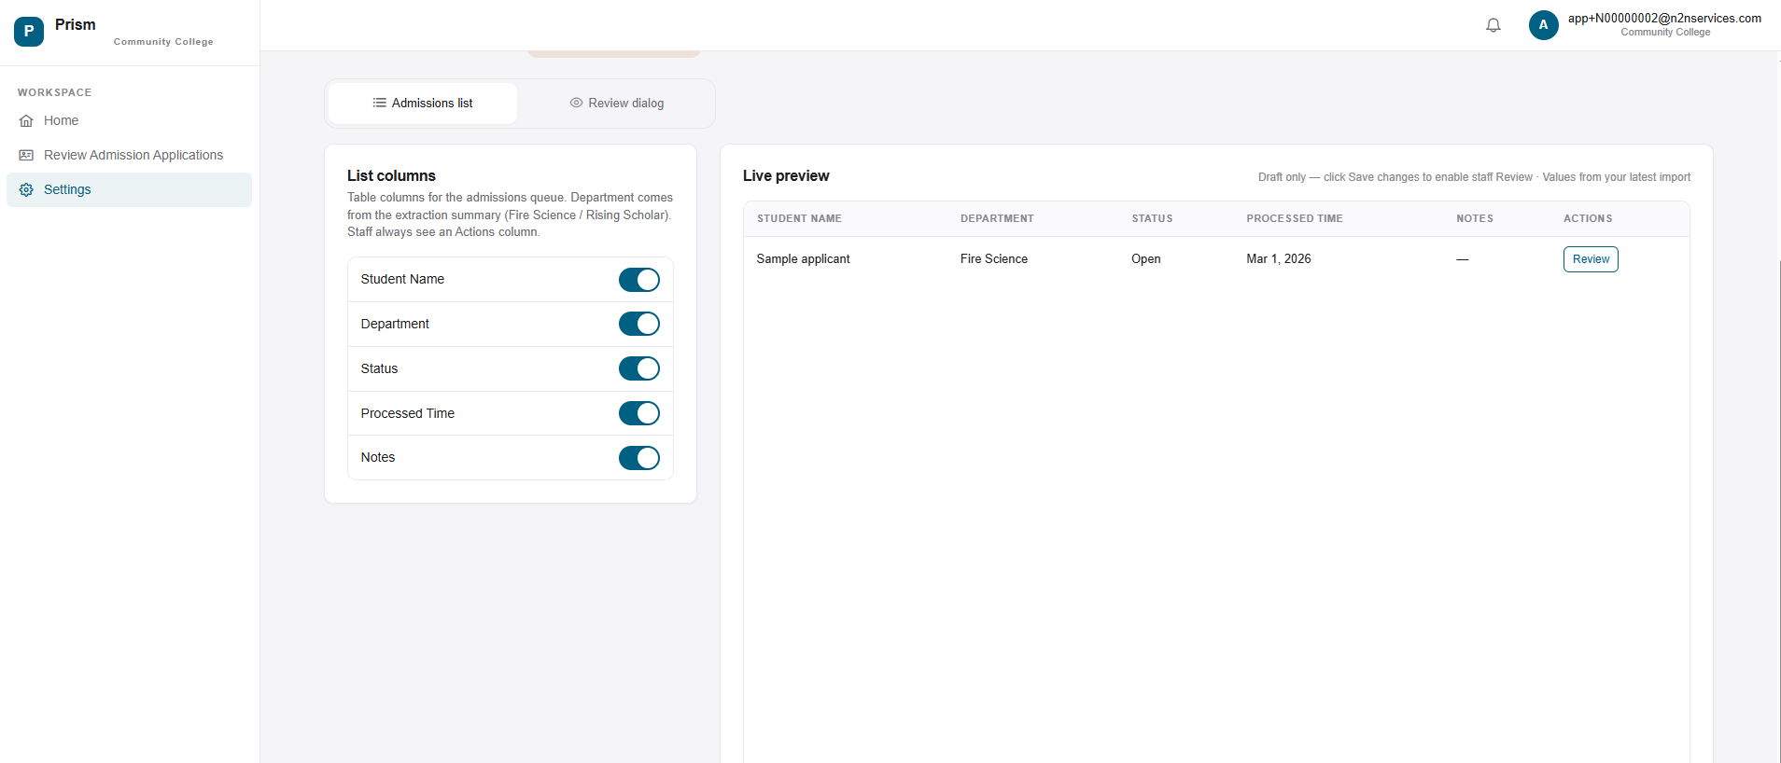The width and height of the screenshot is (1781, 763).
Task: Open the notifications bell
Action: pos(1494,25)
